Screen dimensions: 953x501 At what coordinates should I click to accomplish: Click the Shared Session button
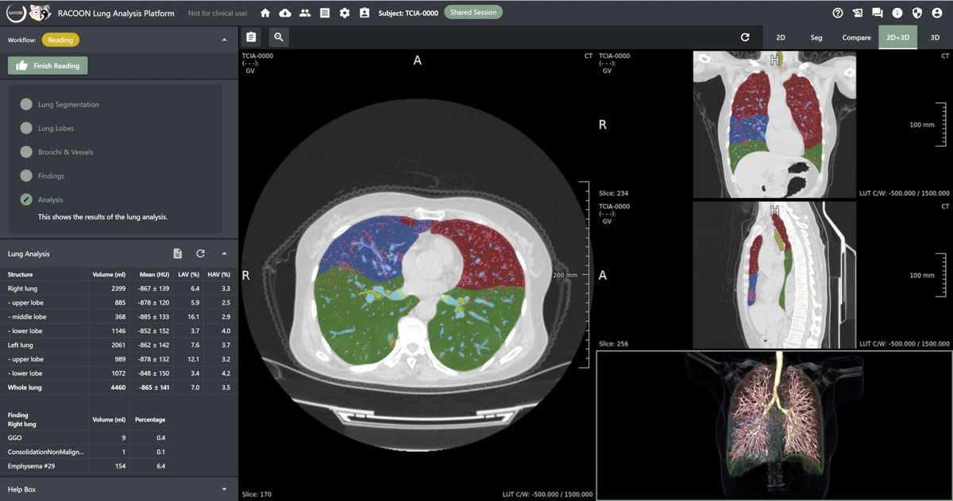tap(473, 13)
